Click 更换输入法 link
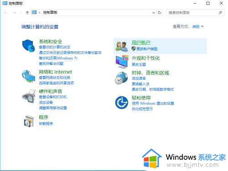 (x=140, y=84)
